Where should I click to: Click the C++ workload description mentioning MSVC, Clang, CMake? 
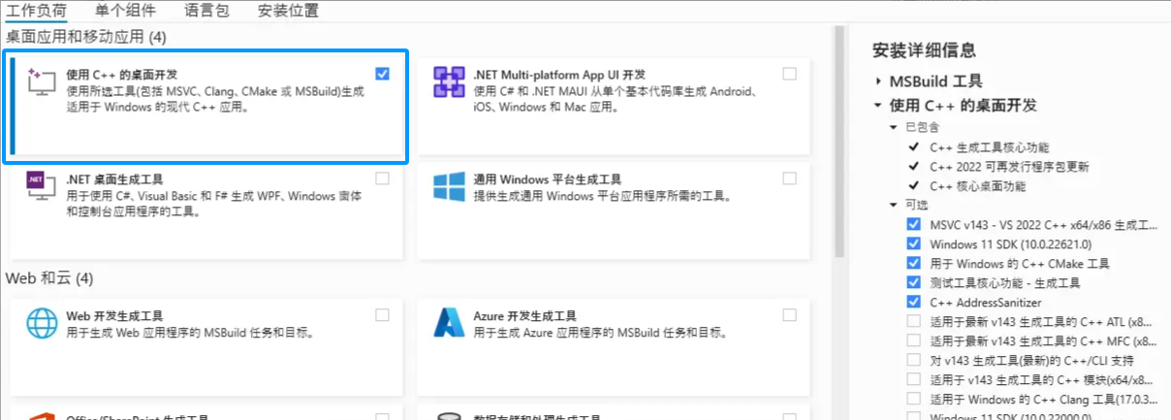pyautogui.click(x=215, y=99)
